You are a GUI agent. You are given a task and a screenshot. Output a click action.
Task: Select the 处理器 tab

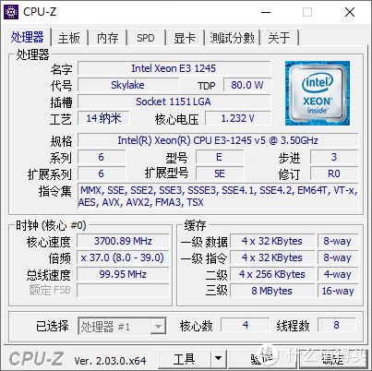tap(27, 37)
